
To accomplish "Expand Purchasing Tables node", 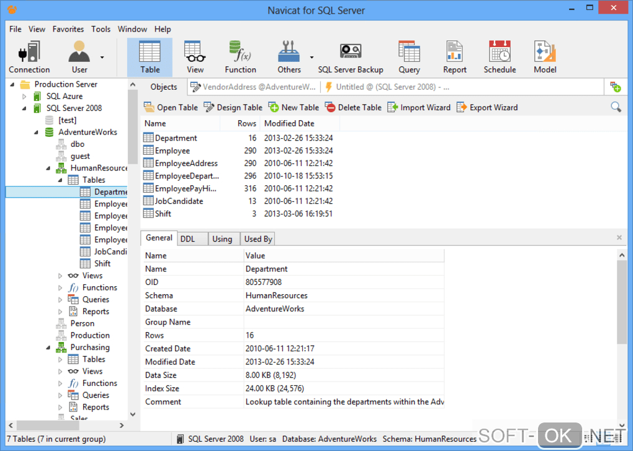I will click(60, 359).
